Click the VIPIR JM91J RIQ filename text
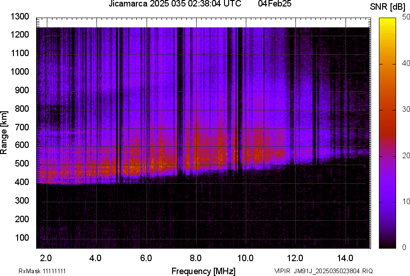 [323, 271]
